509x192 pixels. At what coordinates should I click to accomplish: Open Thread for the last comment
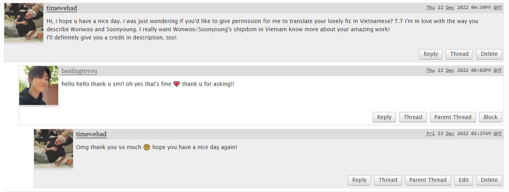tap(388, 180)
